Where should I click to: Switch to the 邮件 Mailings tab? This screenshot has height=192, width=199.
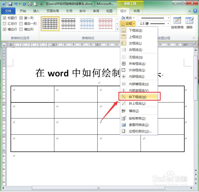pyautogui.click(x=83, y=11)
